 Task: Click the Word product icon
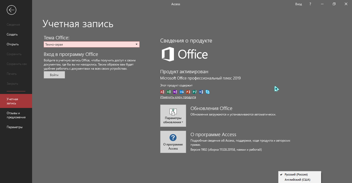(x=201, y=92)
